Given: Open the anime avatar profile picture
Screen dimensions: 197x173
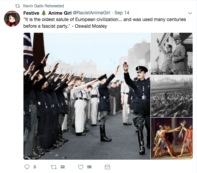Looking at the screenshot, I should 12,19.
